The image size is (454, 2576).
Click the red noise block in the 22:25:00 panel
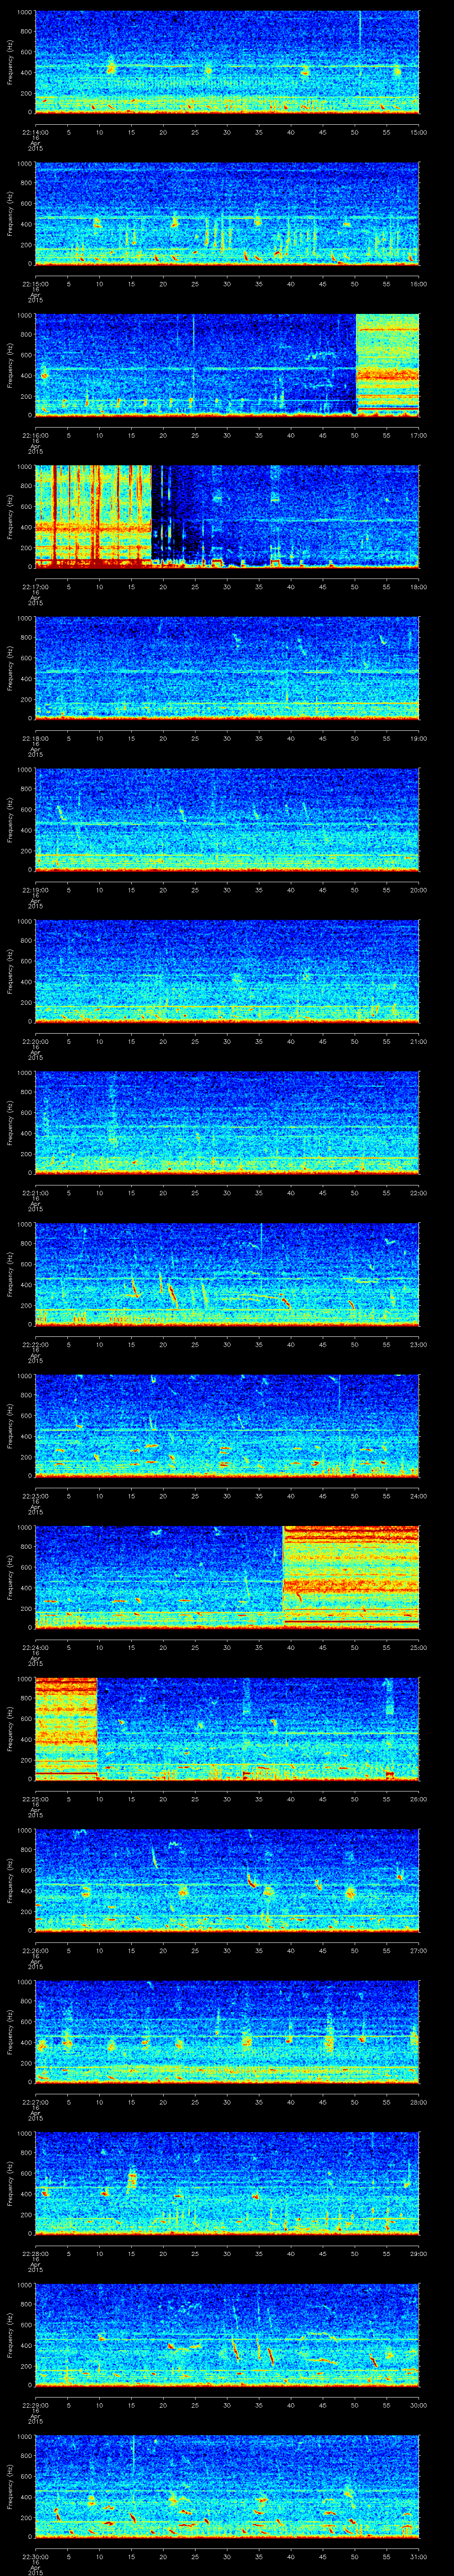(66, 1728)
